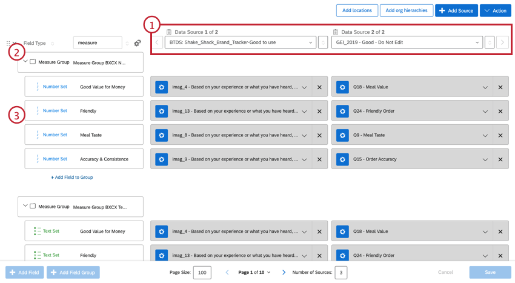Select the Measure Group BXCX Te... checkbox
515x283 pixels.
(x=33, y=206)
